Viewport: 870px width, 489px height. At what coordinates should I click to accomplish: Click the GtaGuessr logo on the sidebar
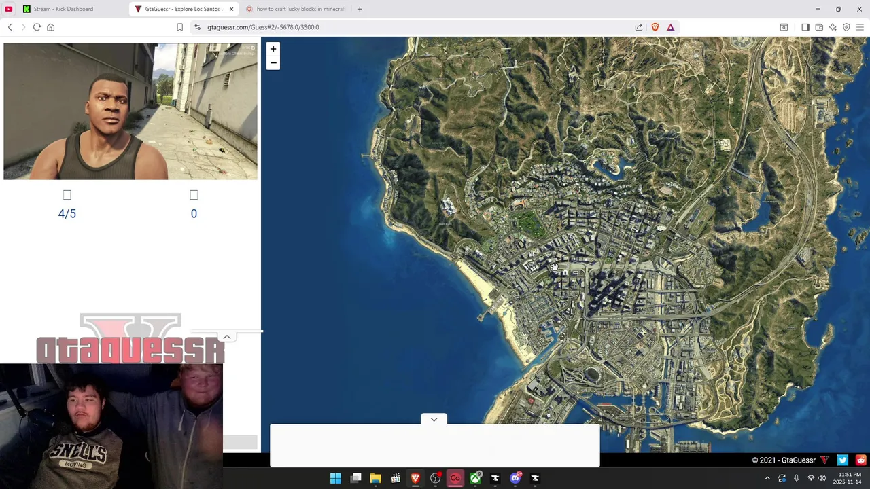coord(130,338)
